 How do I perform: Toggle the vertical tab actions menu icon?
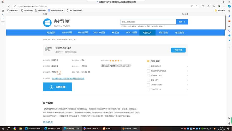(x=3, y=10)
